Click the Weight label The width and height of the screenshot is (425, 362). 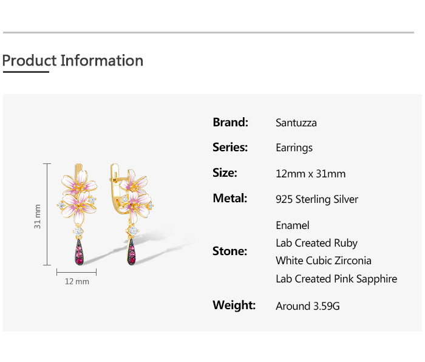click(234, 305)
